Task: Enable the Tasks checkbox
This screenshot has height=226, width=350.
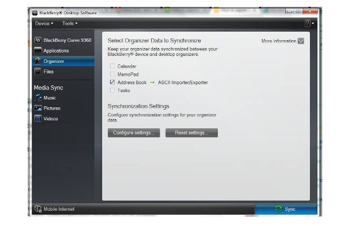Action: pos(112,90)
